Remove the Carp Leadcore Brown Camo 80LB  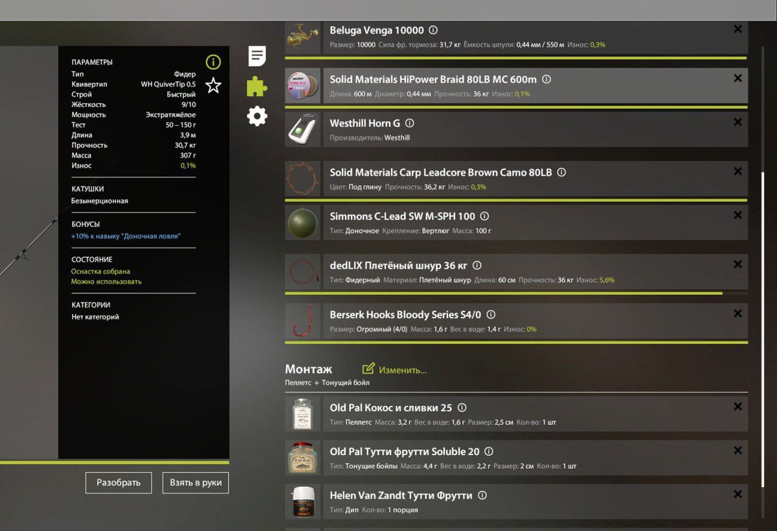point(738,172)
